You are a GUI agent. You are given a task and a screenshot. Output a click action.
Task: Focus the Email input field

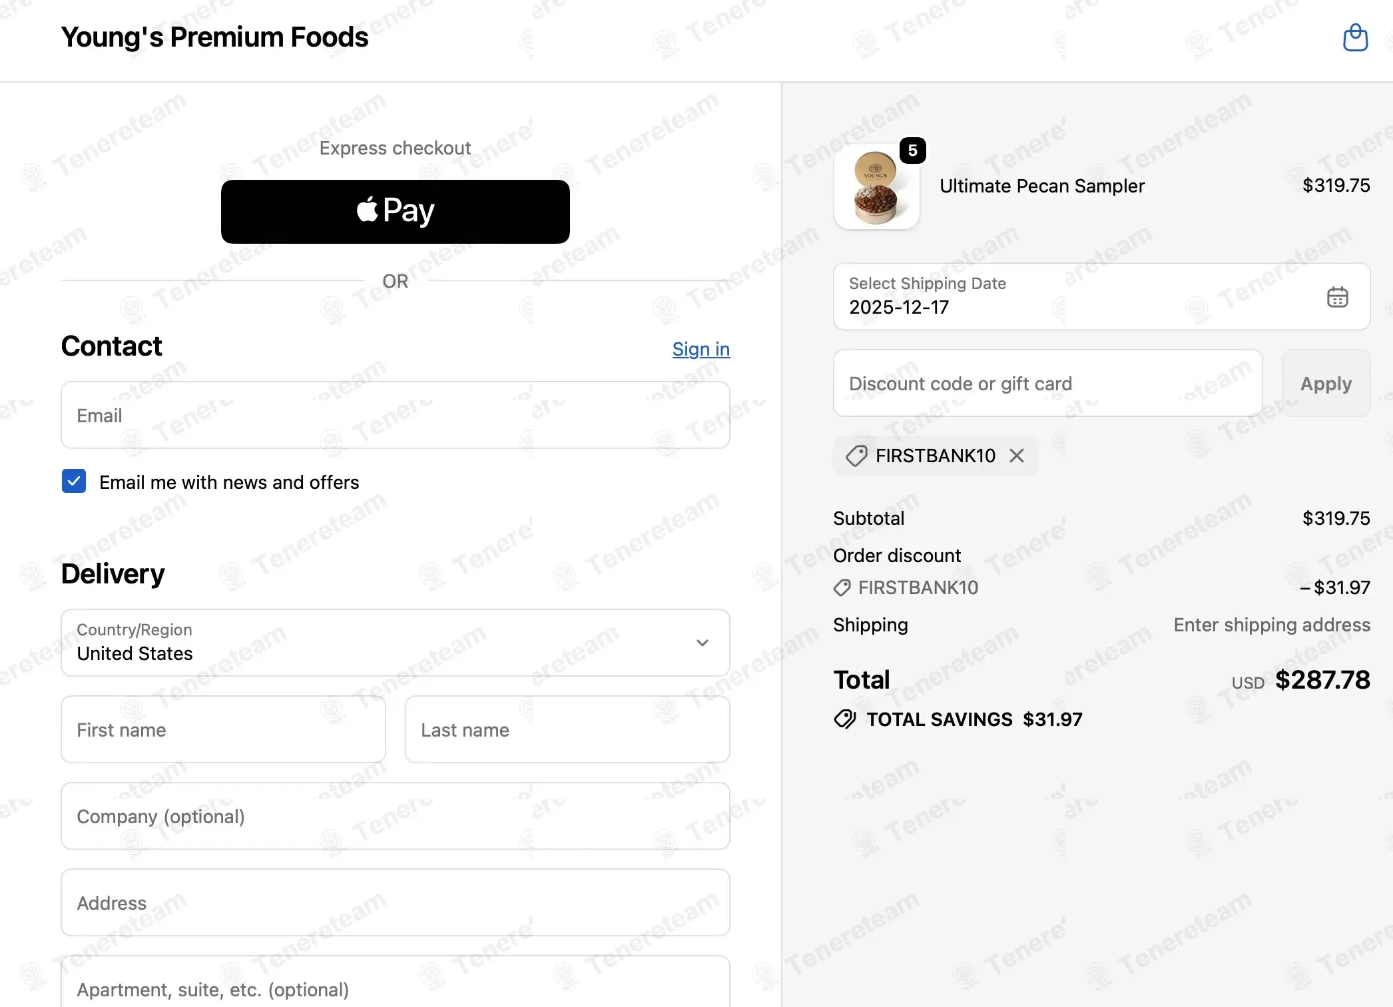tap(395, 415)
